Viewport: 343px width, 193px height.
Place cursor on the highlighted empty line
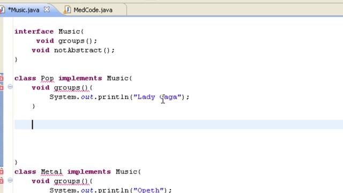coord(178,124)
